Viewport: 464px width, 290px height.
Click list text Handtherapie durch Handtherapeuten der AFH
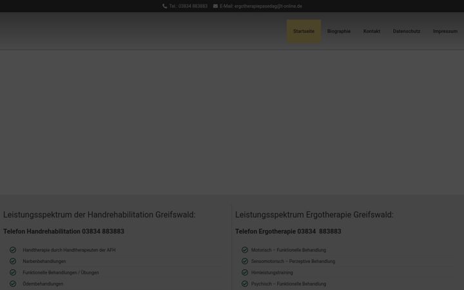[69, 250]
